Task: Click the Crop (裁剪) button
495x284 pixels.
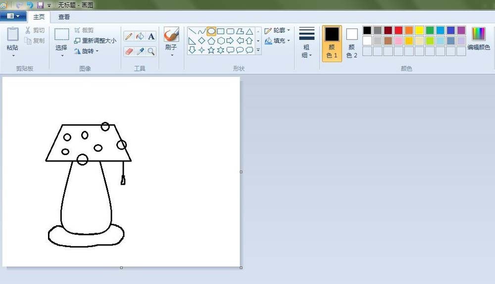Action: click(x=84, y=30)
